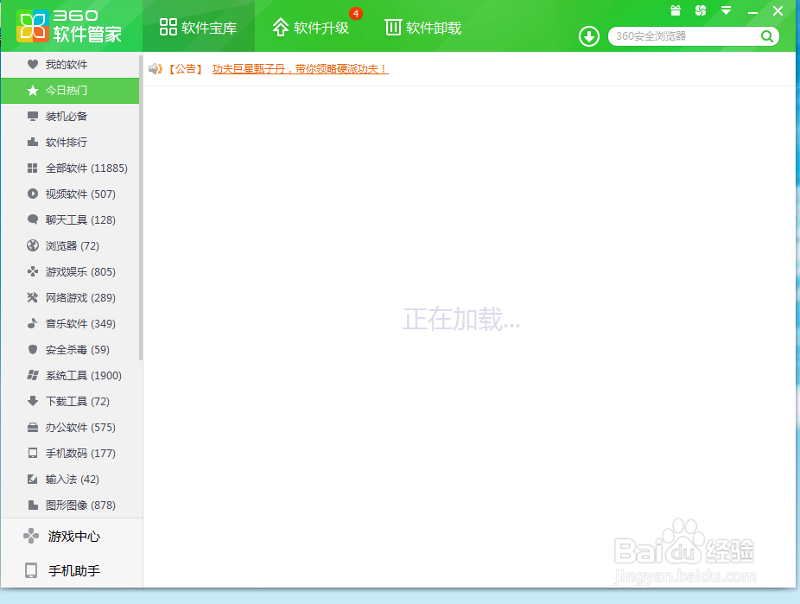This screenshot has width=800, height=604.
Task: Switch to 软件宝库 tab
Action: click(x=199, y=27)
